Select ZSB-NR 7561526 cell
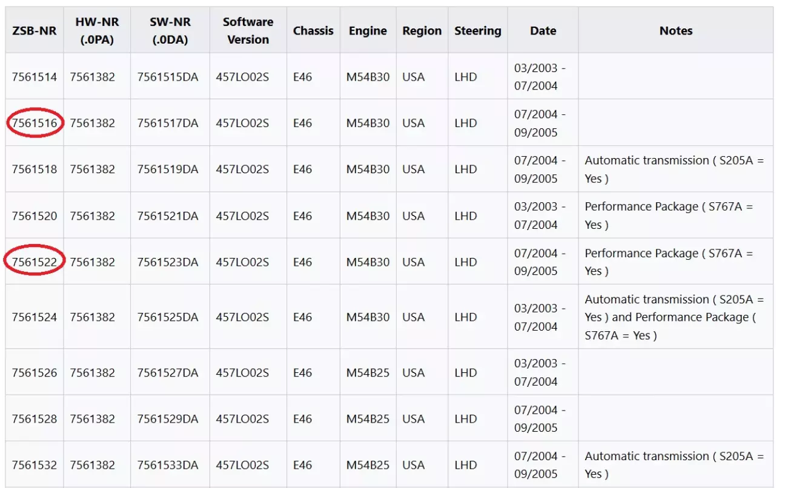The width and height of the screenshot is (785, 488). tap(35, 373)
